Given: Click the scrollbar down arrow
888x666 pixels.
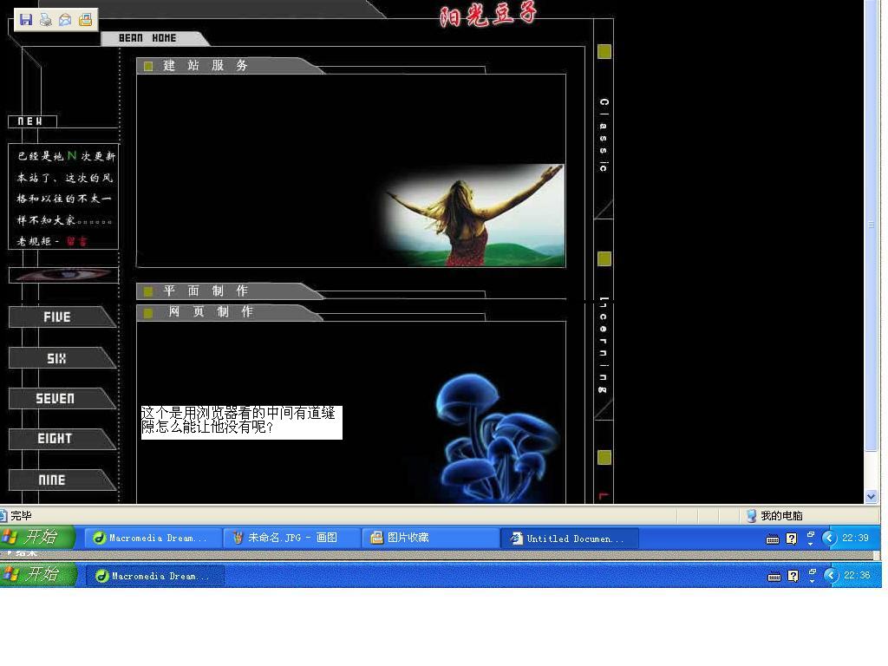Looking at the screenshot, I should (x=871, y=496).
